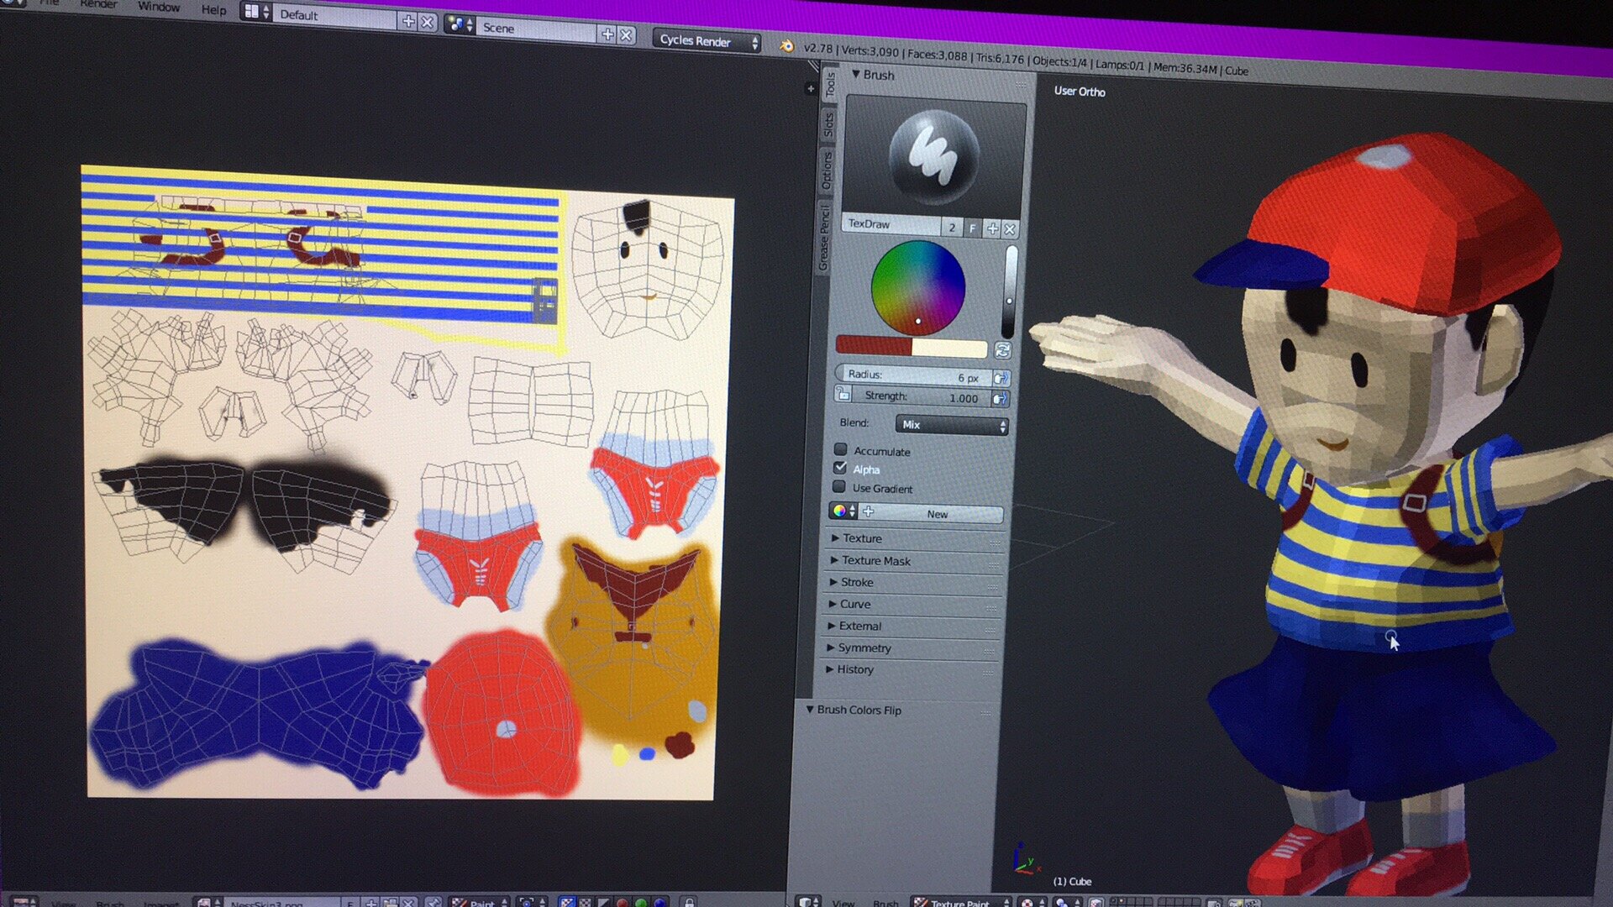
Task: Unlink the TexDraw brush with X icon
Action: coord(1010,229)
